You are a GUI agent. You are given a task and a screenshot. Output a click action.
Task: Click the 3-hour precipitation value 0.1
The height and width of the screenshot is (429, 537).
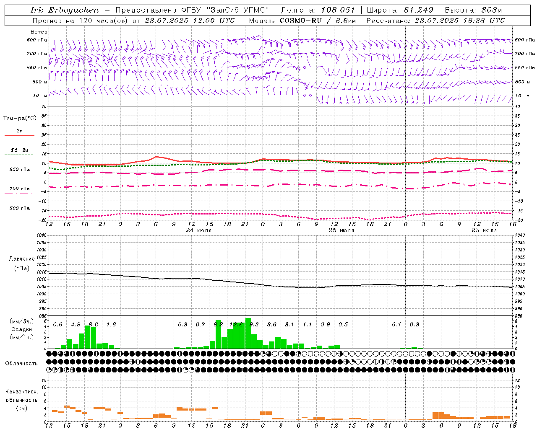pos(396,324)
